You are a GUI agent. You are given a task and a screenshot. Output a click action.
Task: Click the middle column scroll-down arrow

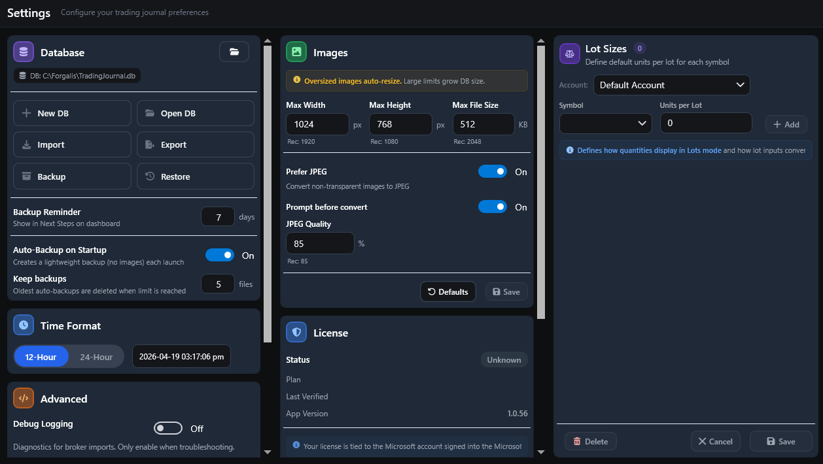(x=540, y=452)
